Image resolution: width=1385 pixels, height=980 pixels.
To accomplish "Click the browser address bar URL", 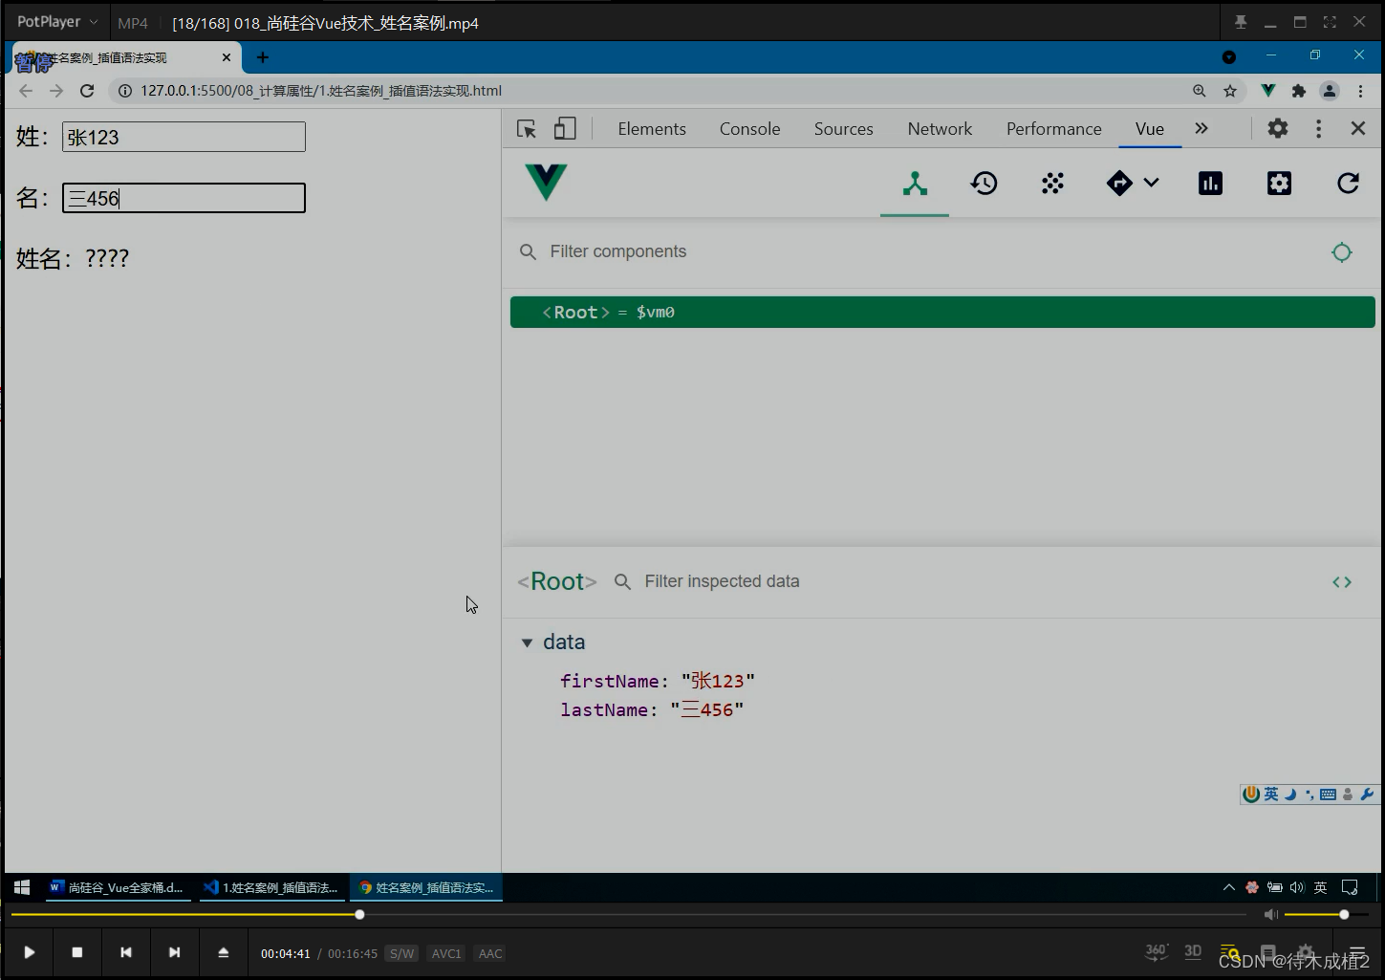I will (321, 91).
